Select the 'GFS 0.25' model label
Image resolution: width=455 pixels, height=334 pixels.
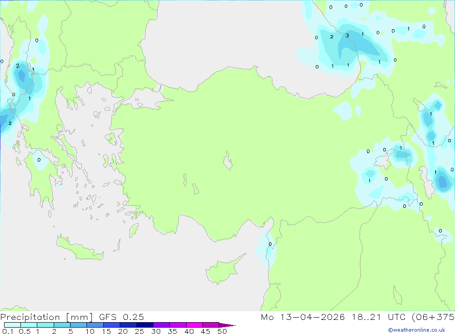121,317
